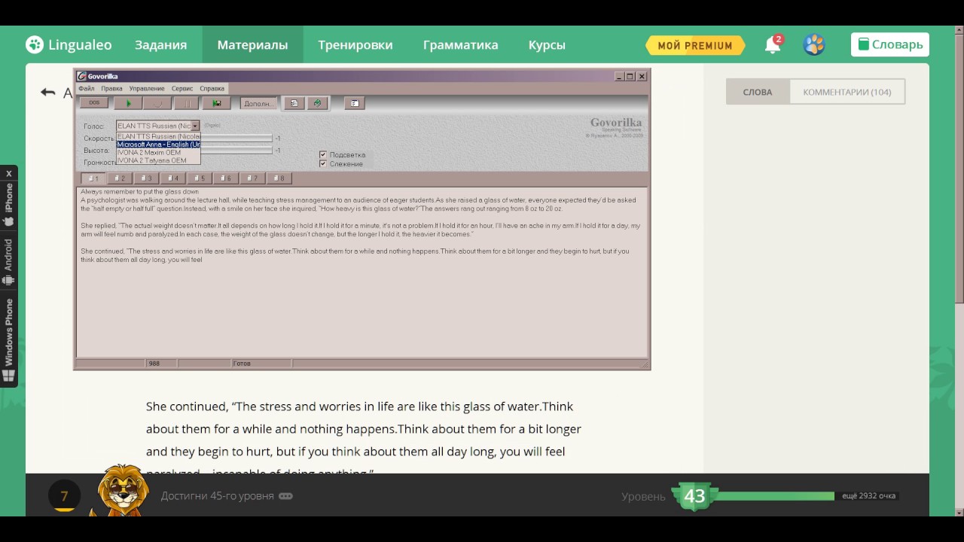Screen dimensions: 964x542
Task: Toggle the Слежение checkbox
Action: point(323,163)
